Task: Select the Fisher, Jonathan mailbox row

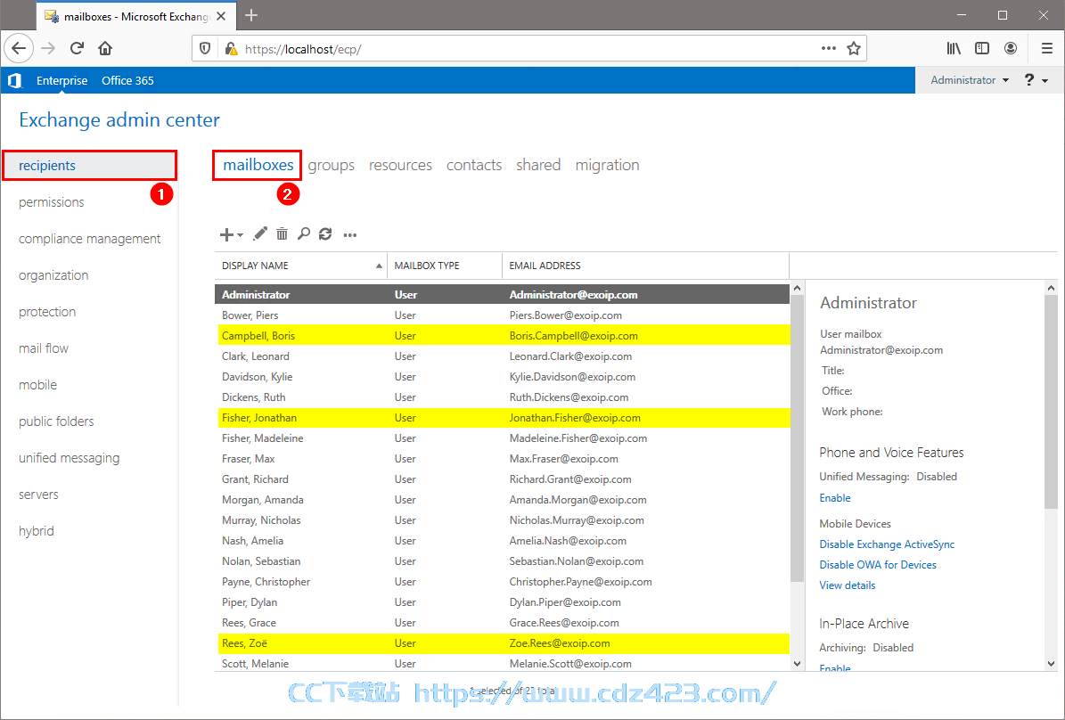Action: pos(502,418)
